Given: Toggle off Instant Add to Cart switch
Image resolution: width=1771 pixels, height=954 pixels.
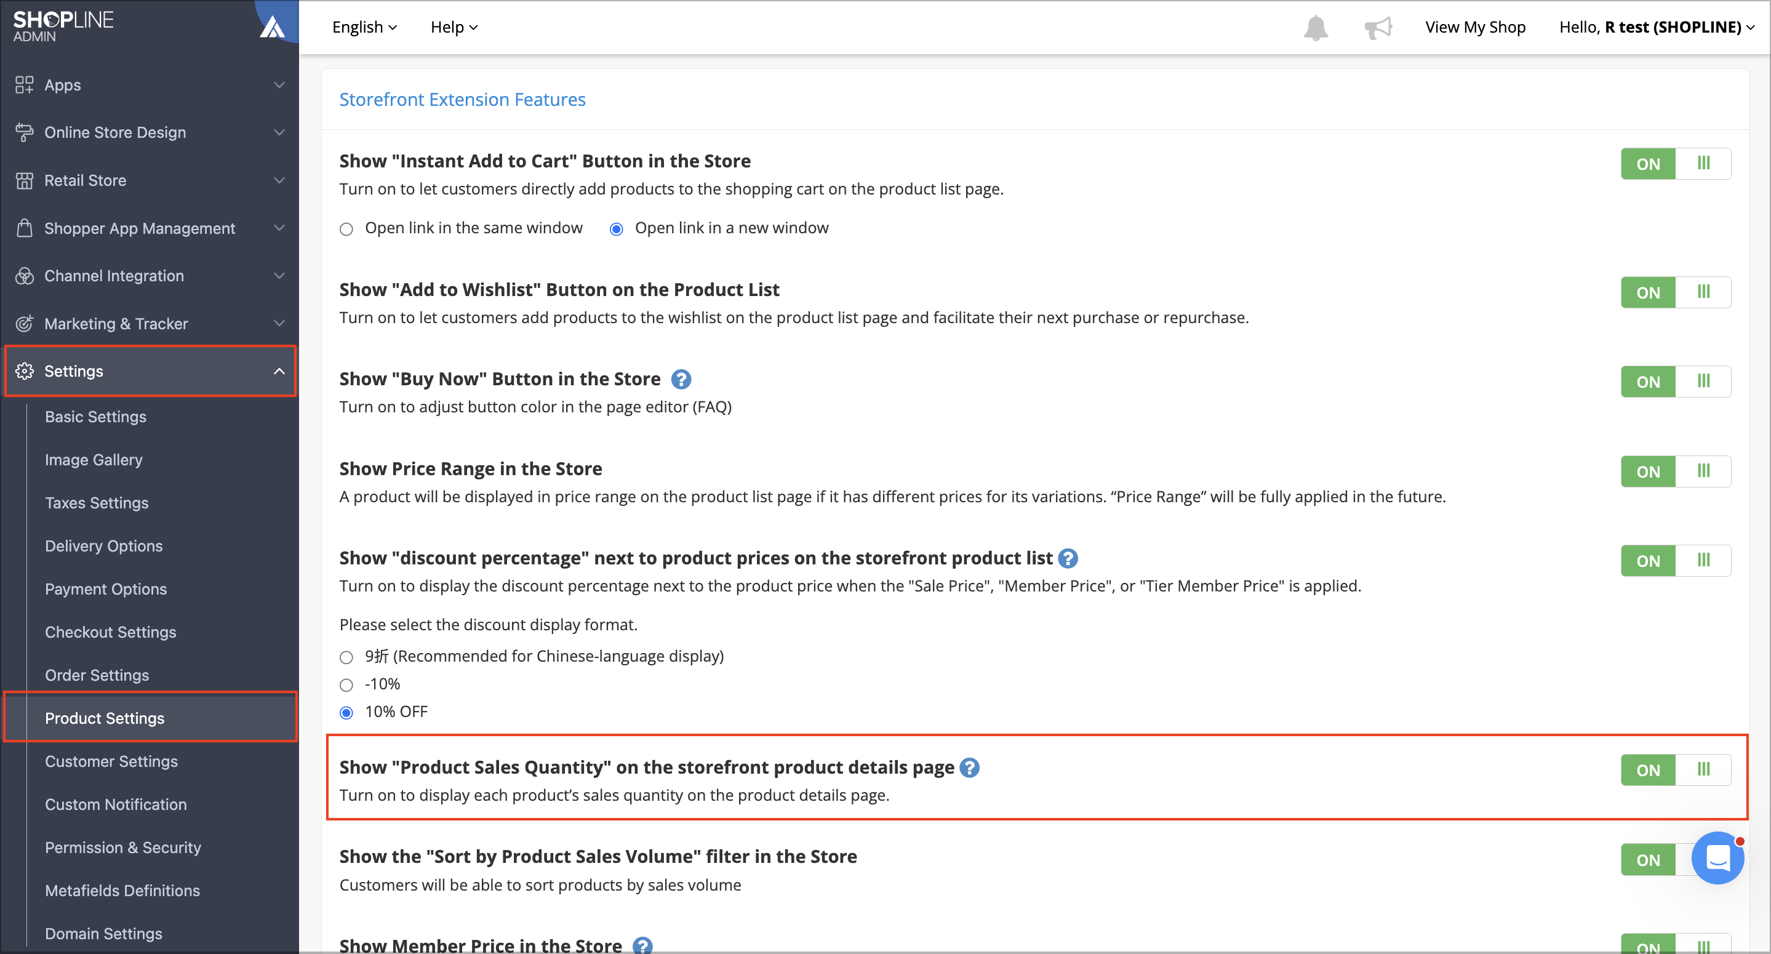Looking at the screenshot, I should (1676, 164).
